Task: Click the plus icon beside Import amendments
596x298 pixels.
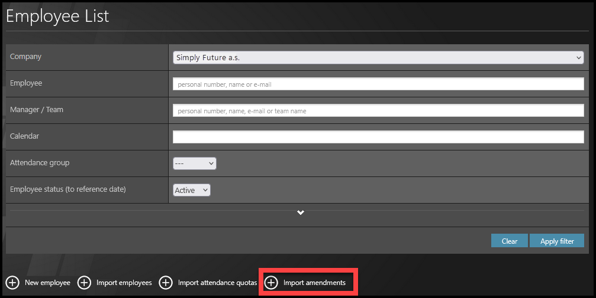Action: (x=270, y=283)
